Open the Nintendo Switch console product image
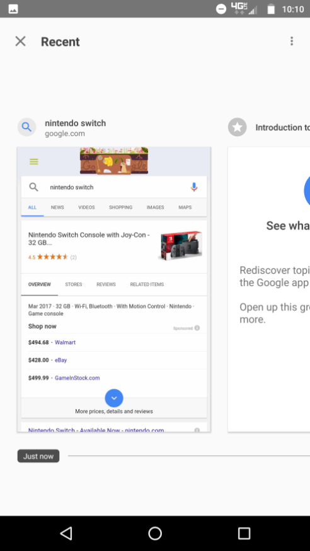The image size is (310, 551). click(180, 245)
